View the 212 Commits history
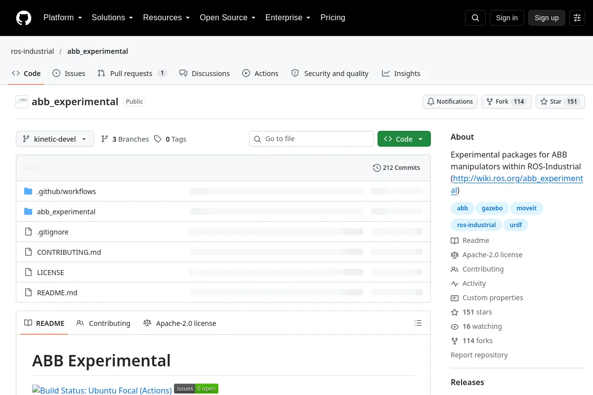 (x=397, y=168)
